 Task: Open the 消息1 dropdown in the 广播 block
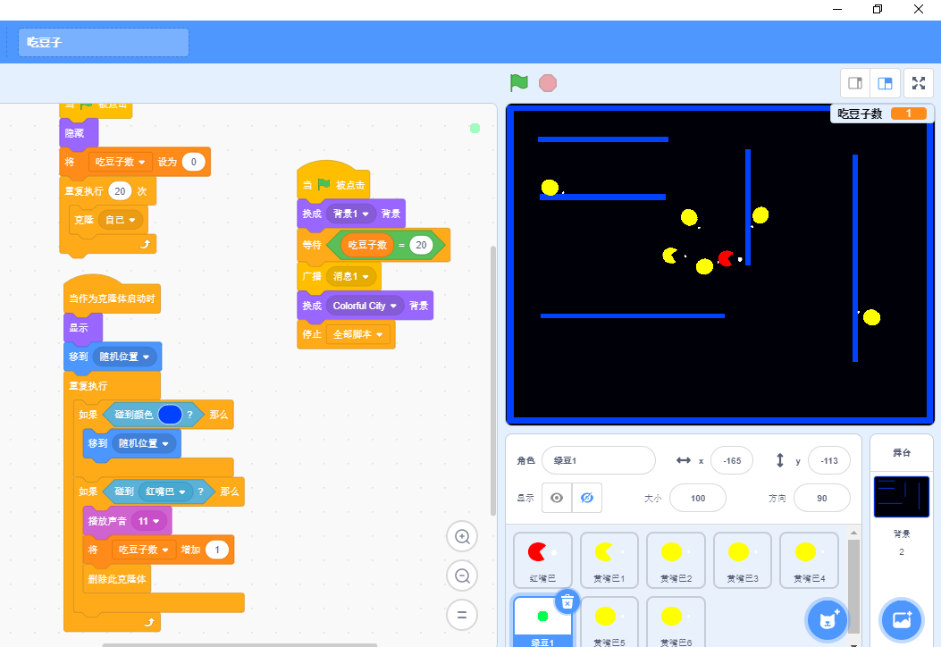pos(351,276)
